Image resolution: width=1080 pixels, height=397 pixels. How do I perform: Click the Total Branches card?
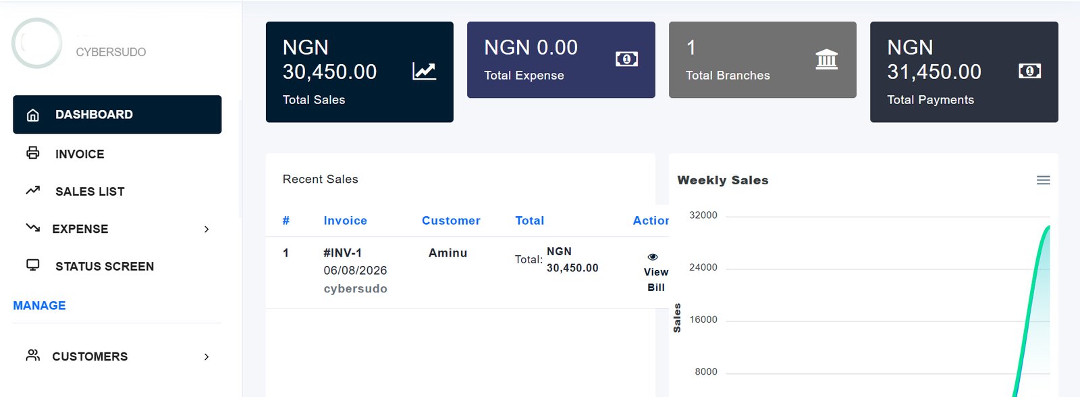pos(763,59)
